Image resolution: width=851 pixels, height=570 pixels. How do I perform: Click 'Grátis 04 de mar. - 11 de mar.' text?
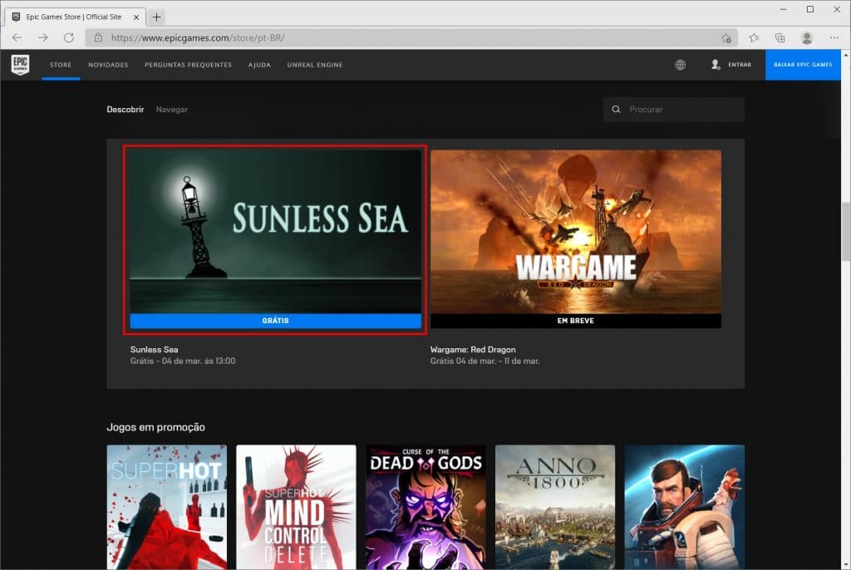[485, 361]
